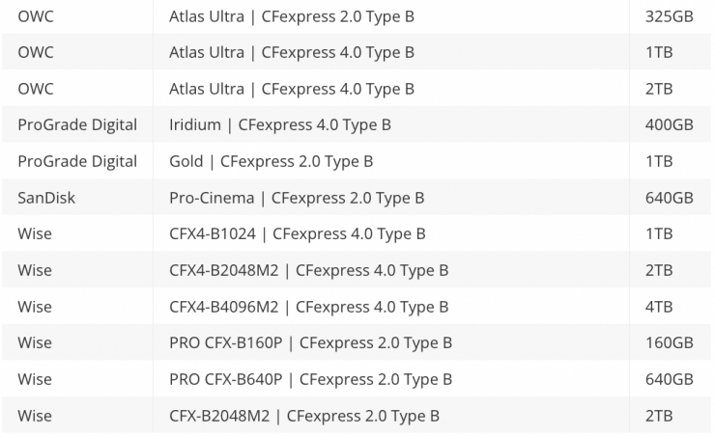Select the CFX4-B2048M2 CFexpress 4.0 entry
This screenshot has width=715, height=436.
point(308,270)
